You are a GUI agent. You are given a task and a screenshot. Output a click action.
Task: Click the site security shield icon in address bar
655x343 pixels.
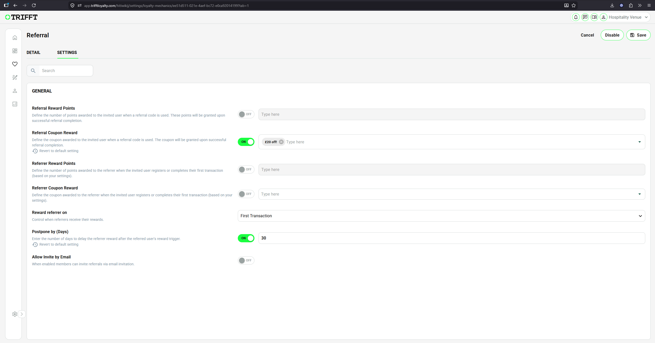[x=72, y=5]
